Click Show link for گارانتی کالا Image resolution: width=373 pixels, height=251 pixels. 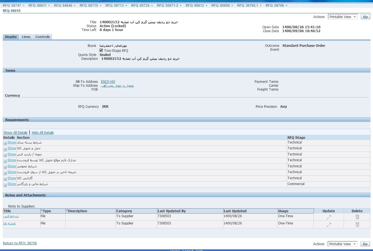point(12,178)
